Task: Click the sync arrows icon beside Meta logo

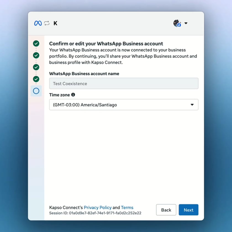Action: (x=47, y=23)
